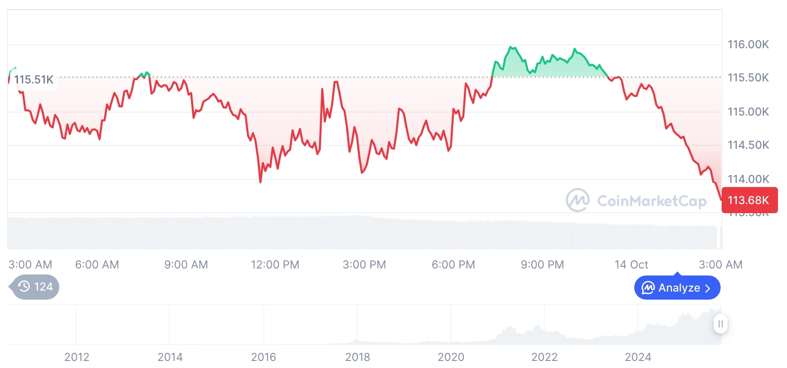Click the red 113.68K current price label
This screenshot has width=787, height=368.
(749, 200)
